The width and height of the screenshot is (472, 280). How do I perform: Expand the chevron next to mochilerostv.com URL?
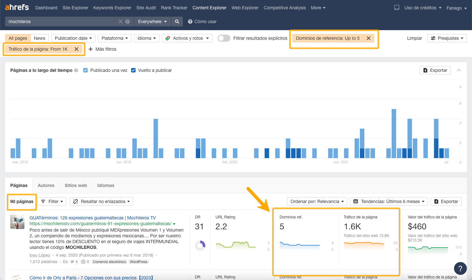174,224
